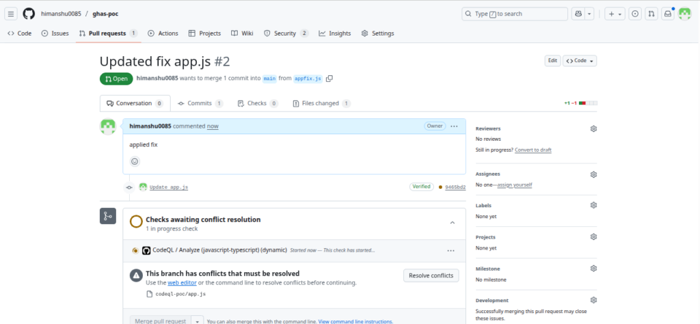Screen dimensions: 700x324
Task: Add emoji reaction to comment
Action: (x=135, y=161)
